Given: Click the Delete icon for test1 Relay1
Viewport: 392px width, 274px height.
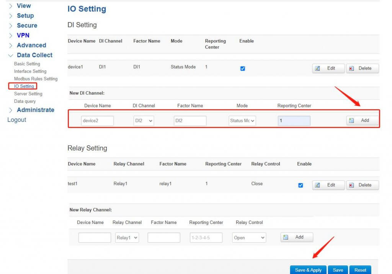Looking at the screenshot, I should click(351, 185).
